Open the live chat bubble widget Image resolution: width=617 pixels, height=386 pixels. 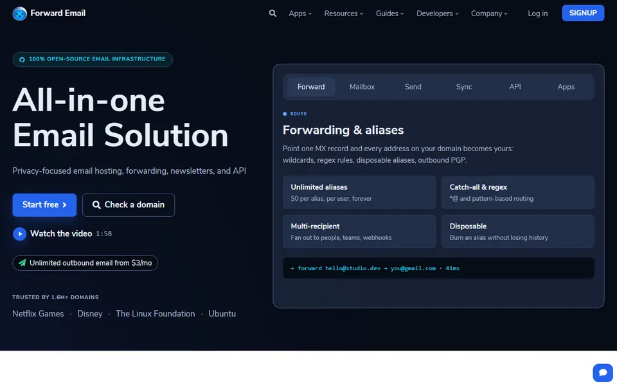click(602, 372)
